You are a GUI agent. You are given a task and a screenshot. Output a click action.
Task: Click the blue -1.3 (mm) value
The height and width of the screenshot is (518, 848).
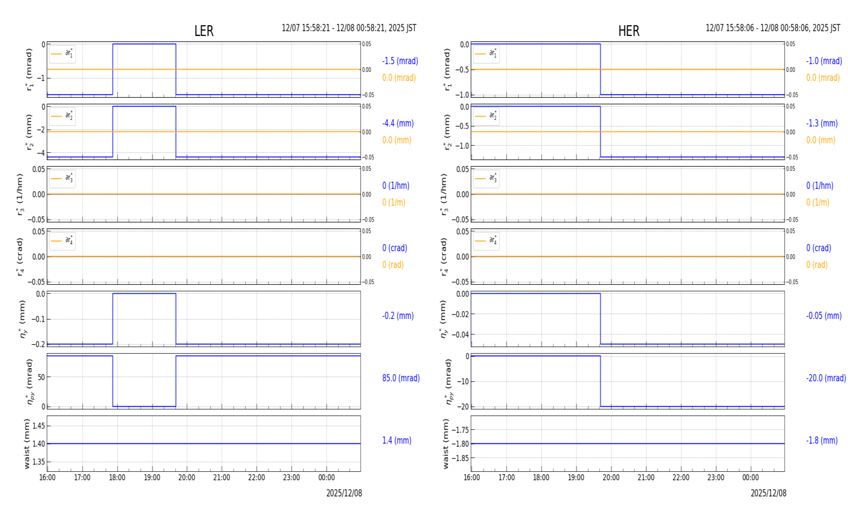[822, 124]
